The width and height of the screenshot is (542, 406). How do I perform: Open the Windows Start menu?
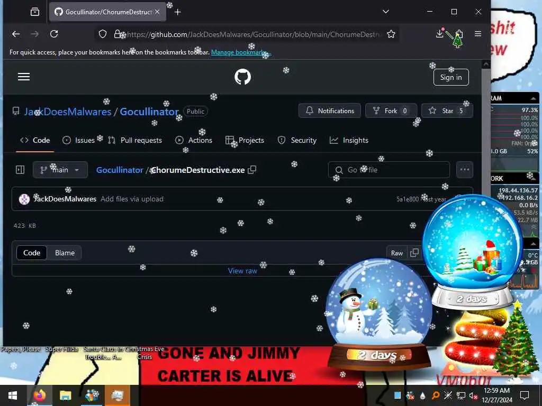click(13, 395)
